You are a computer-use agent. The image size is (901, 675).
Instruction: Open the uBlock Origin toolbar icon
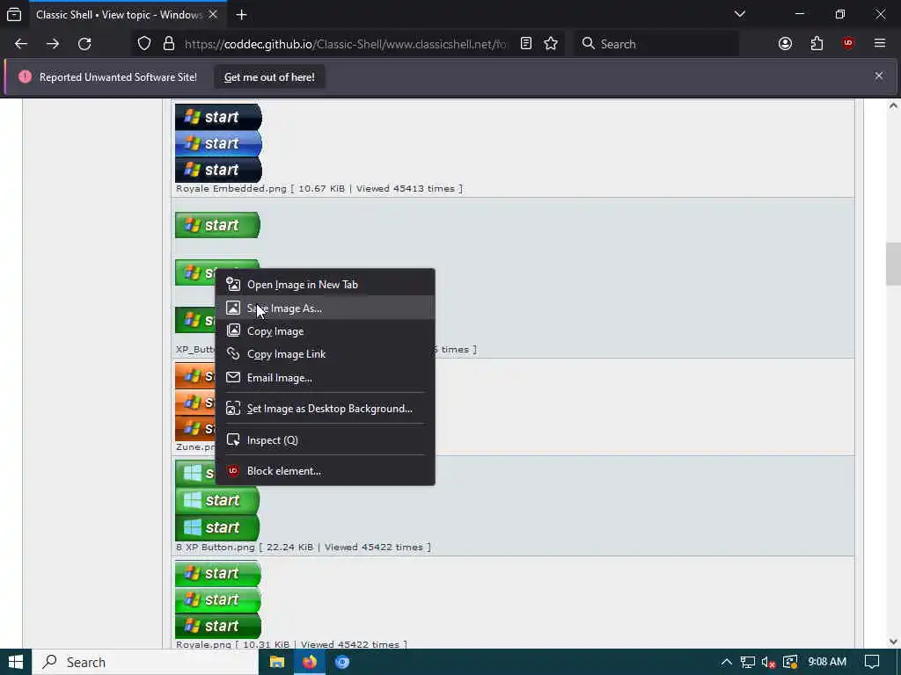point(848,44)
